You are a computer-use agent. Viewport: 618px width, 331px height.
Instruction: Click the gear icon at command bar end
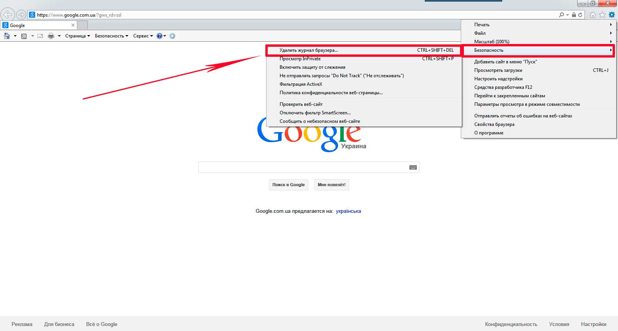click(x=172, y=36)
